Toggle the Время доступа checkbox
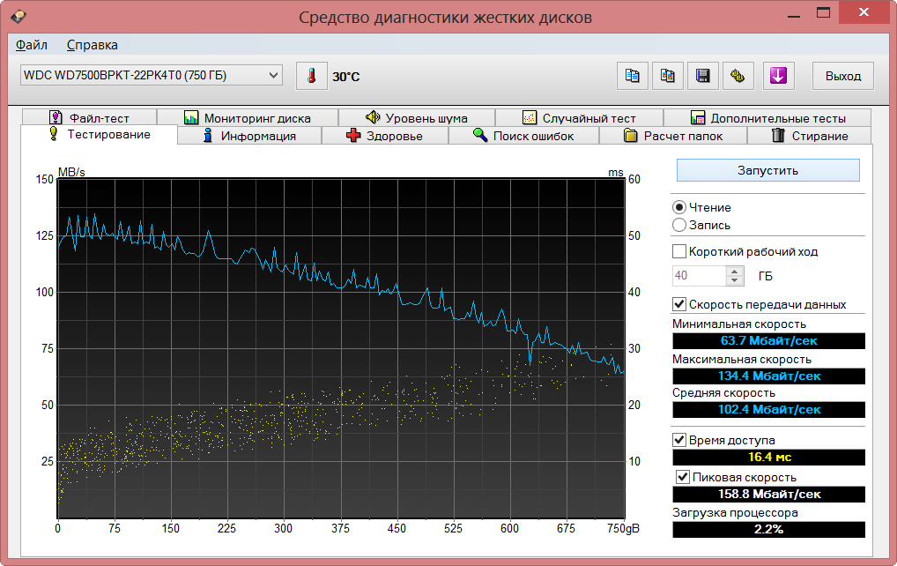The image size is (897, 566). point(679,440)
